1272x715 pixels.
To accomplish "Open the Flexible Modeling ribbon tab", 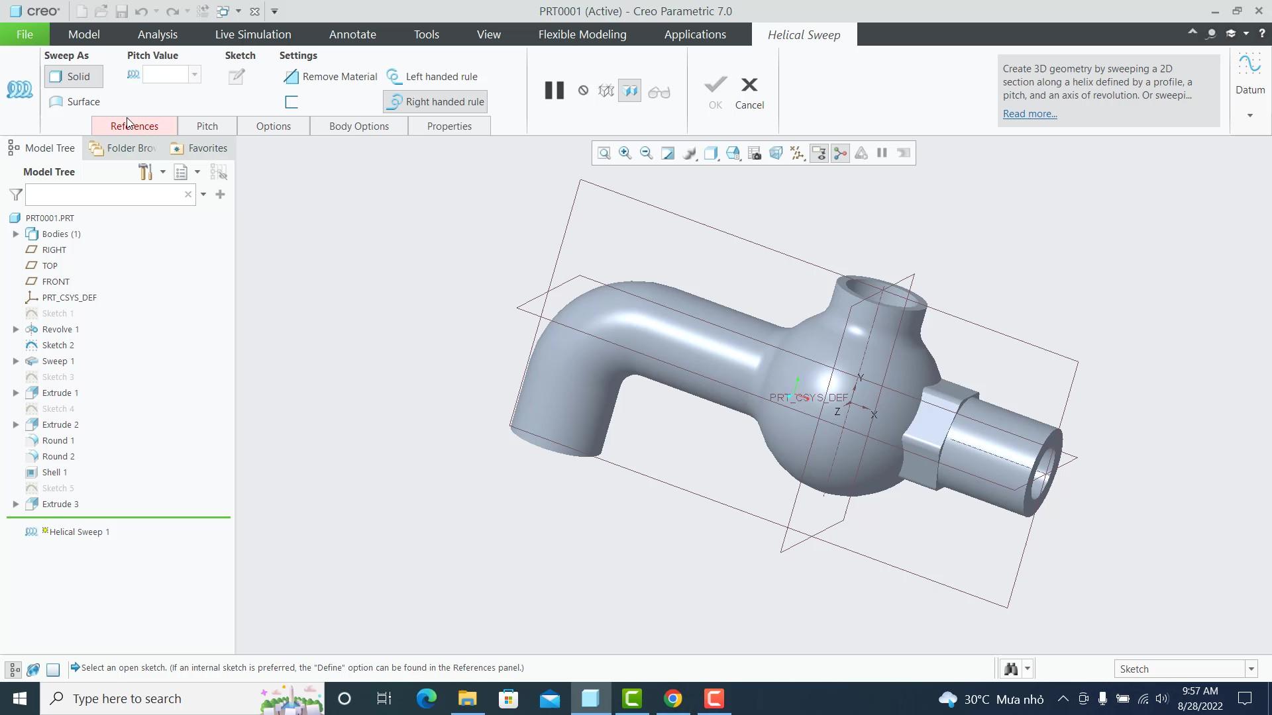I will pos(582,34).
